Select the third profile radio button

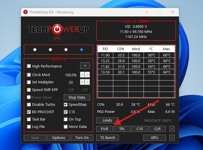(66, 50)
